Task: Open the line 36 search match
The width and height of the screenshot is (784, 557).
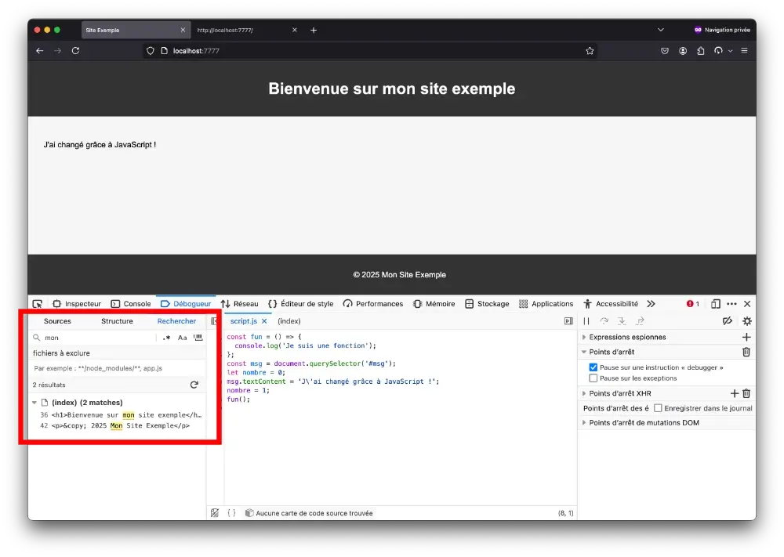Action: 125,414
